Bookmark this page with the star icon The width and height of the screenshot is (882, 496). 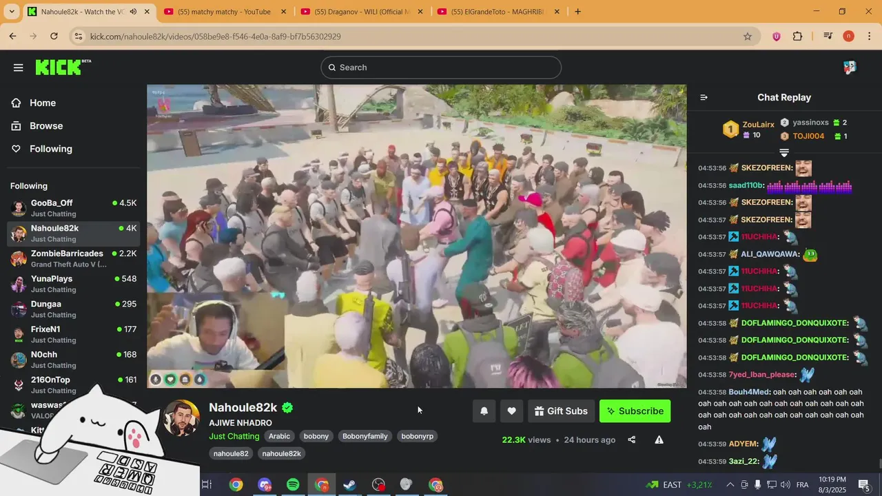click(x=748, y=37)
